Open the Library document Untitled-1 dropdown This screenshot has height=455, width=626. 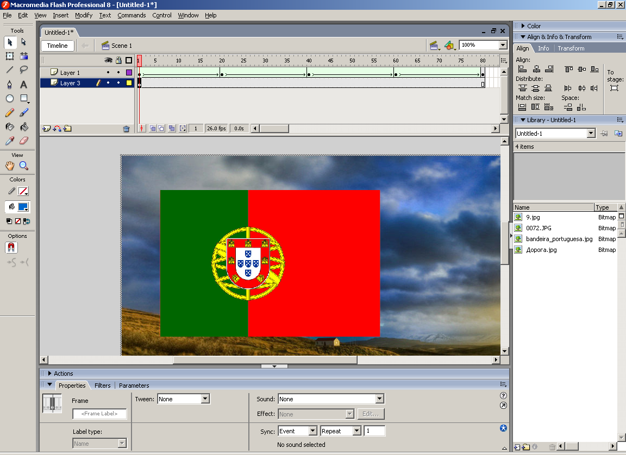(591, 134)
